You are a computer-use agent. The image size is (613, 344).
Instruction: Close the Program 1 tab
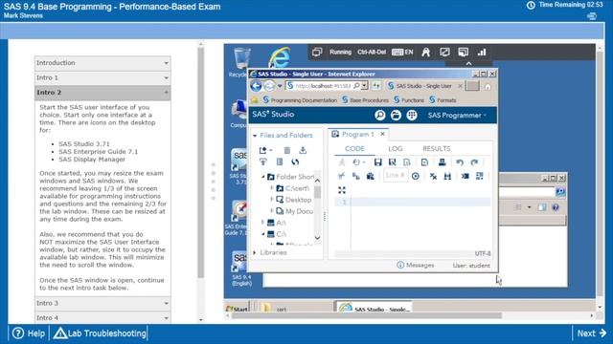click(382, 134)
